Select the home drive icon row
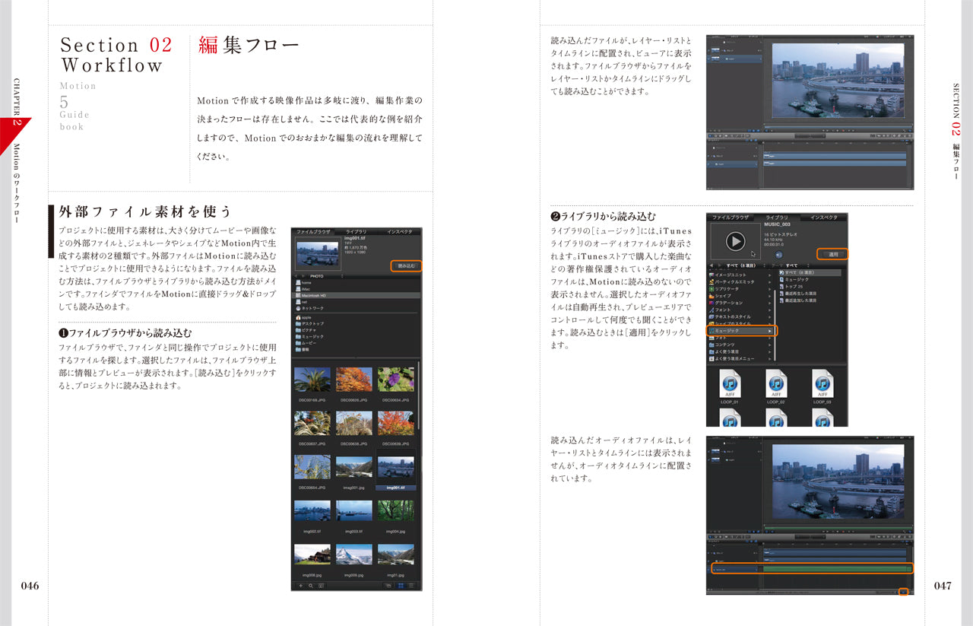 click(x=356, y=282)
